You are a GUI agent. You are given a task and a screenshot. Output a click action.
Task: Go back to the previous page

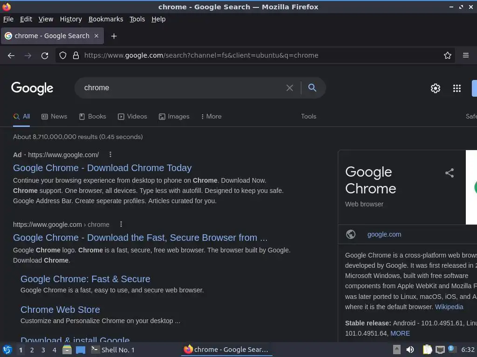coord(11,56)
